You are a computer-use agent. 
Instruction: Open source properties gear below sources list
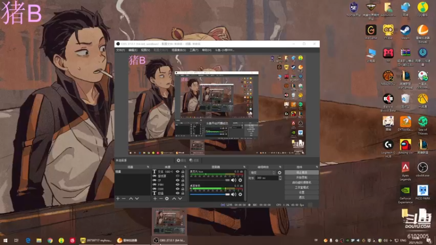tap(167, 199)
